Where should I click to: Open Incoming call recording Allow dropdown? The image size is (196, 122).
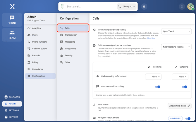click(x=153, y=77)
